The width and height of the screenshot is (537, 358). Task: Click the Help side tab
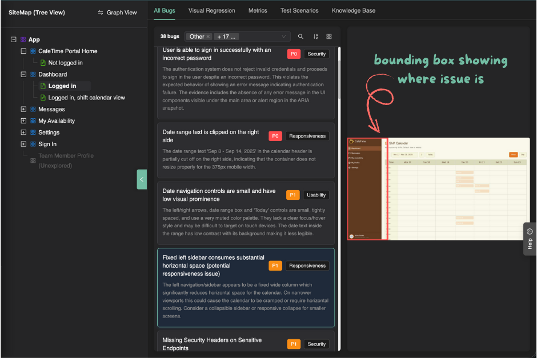pyautogui.click(x=530, y=239)
